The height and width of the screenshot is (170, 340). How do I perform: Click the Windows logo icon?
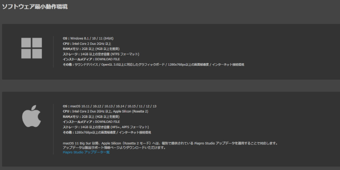[32, 48]
